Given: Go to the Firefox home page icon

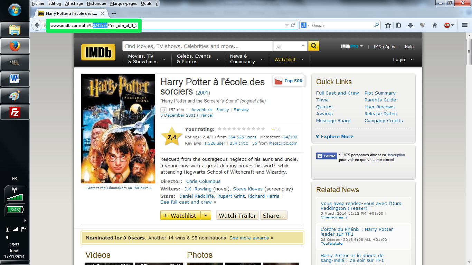Looking at the screenshot, I should (x=435, y=25).
